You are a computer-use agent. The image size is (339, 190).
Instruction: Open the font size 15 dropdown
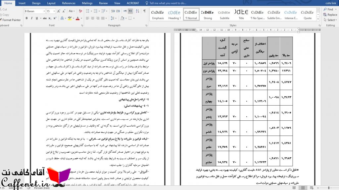pyautogui.click(x=54, y=11)
